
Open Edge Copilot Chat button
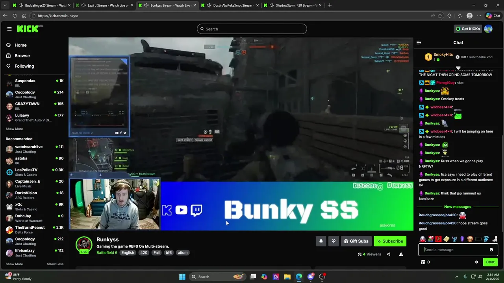tap(493, 16)
